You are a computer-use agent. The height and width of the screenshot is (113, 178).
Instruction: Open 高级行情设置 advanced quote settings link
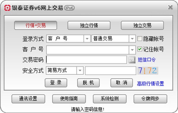150,84
